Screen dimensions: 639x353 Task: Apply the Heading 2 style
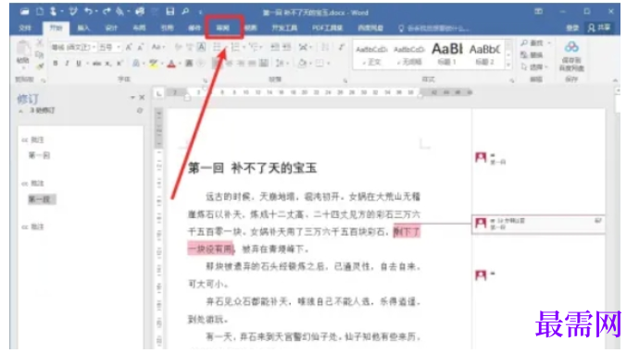(484, 55)
